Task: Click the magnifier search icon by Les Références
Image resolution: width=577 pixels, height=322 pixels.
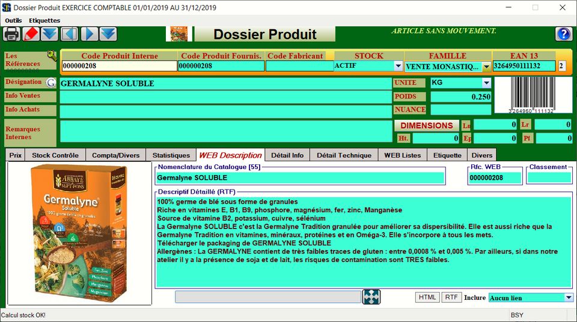Action: 52,56
